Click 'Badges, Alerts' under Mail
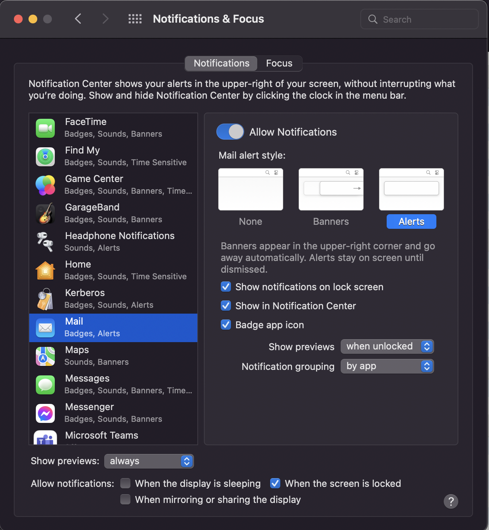 click(x=92, y=333)
